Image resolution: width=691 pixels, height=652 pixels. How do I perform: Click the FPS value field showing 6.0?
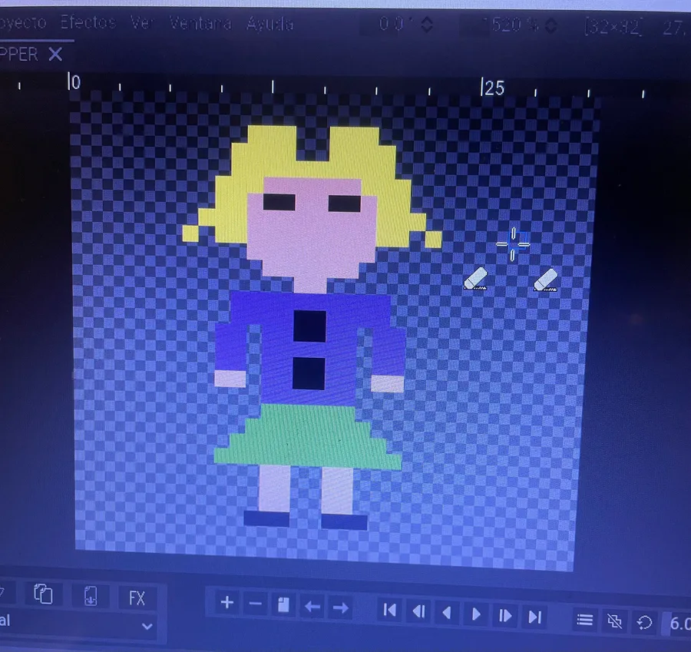point(677,624)
